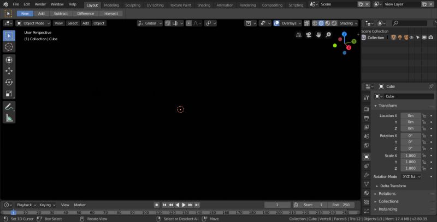Pick the Measure ruler tool
This screenshot has width=437, height=222.
[x=9, y=118]
